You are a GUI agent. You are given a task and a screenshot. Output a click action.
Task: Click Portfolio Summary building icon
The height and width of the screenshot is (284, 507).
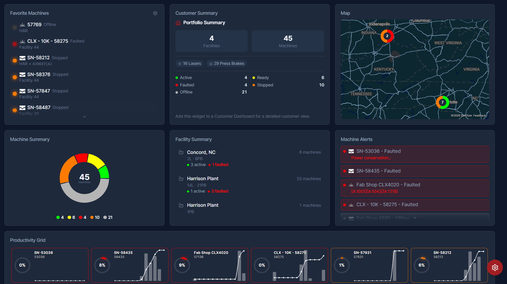coord(178,23)
